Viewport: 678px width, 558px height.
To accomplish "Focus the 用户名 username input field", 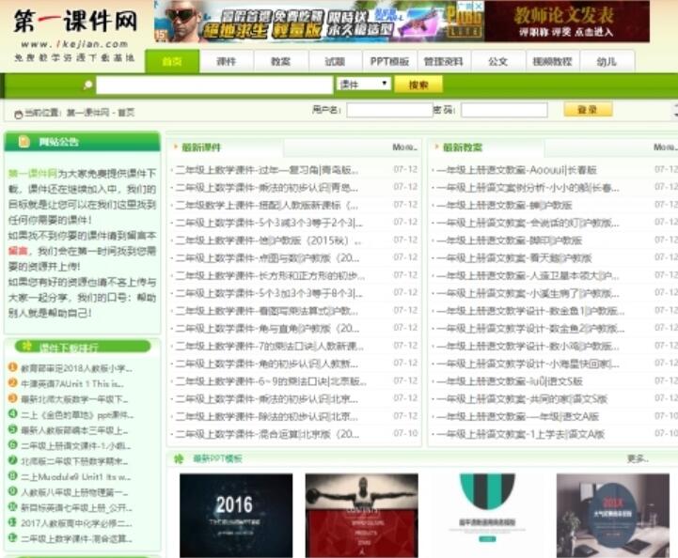I will (388, 110).
